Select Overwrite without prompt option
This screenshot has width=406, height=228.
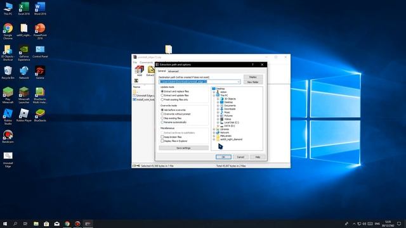(x=176, y=114)
